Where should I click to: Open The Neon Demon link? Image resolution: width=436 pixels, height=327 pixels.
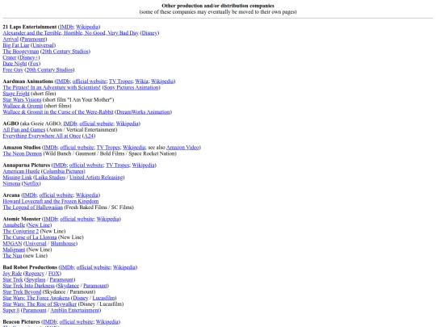click(x=23, y=153)
